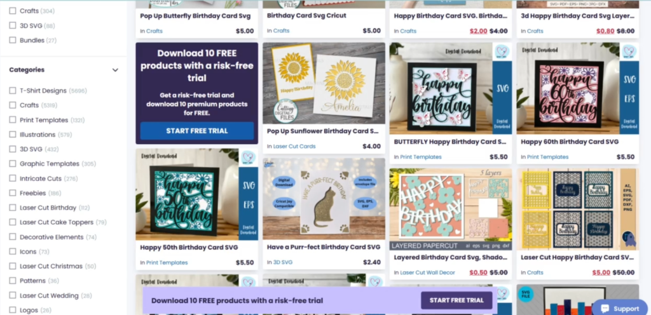Click heart logo badge on 50th Birthday card

249,157
